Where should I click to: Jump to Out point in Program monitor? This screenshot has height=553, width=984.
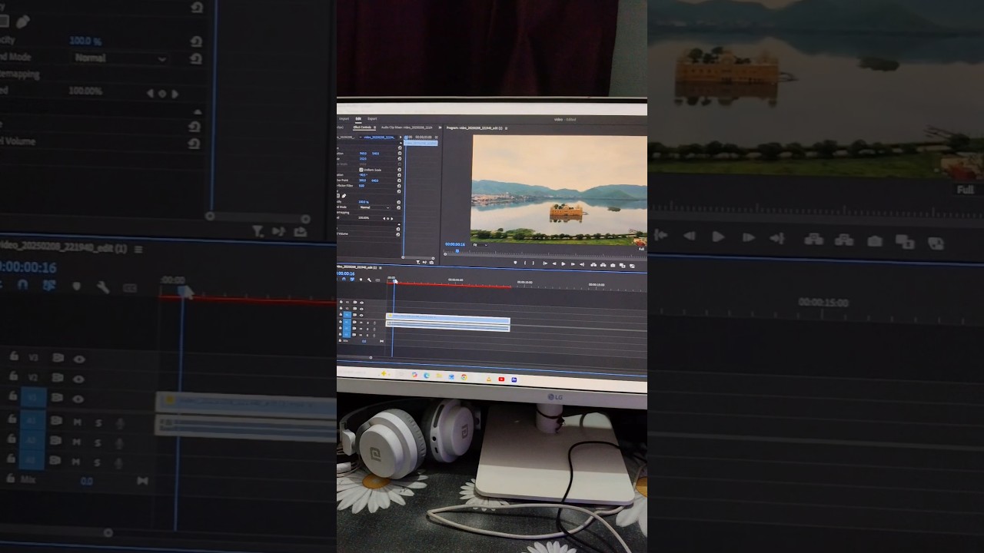582,264
